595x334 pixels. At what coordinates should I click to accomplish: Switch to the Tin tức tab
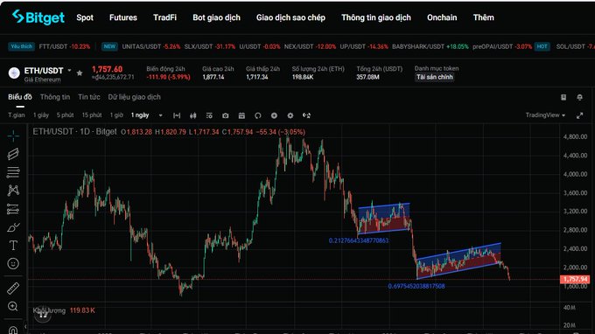[x=89, y=97]
